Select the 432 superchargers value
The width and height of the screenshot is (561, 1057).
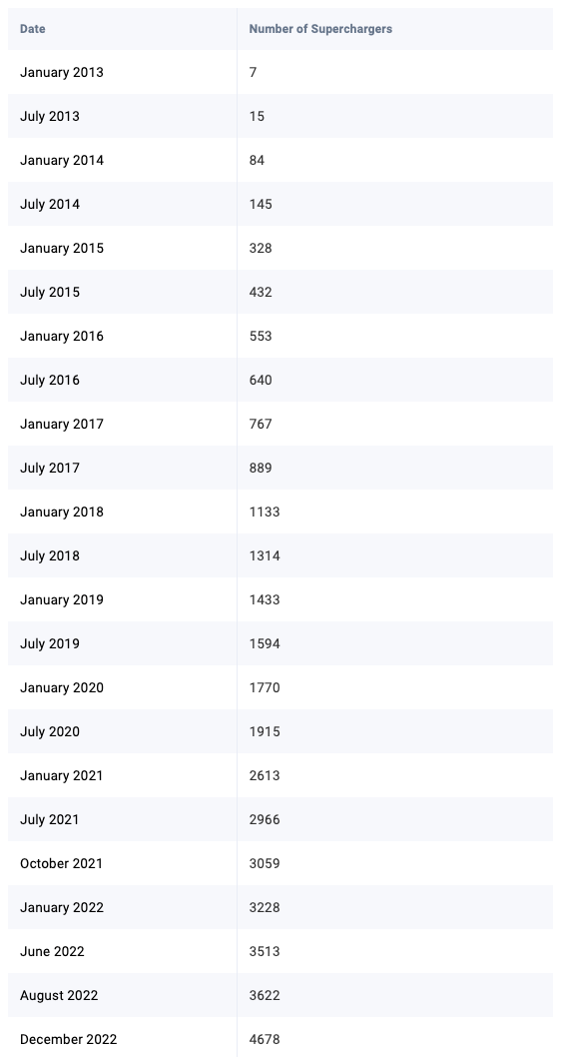(x=261, y=292)
